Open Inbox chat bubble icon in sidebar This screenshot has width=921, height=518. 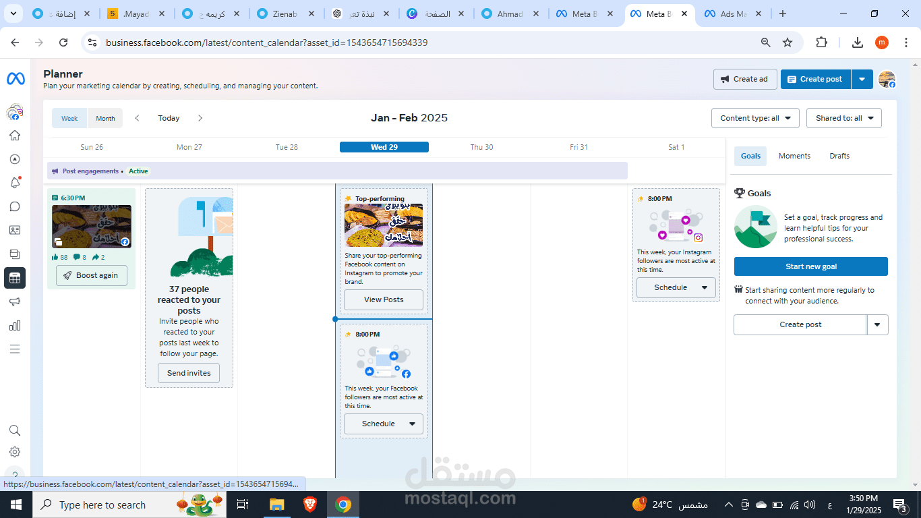point(15,206)
